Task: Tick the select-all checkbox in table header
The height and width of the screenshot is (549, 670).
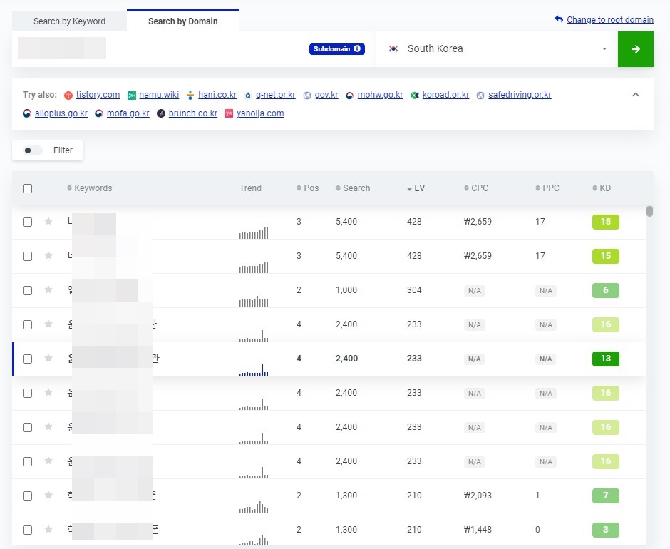Action: click(x=27, y=188)
